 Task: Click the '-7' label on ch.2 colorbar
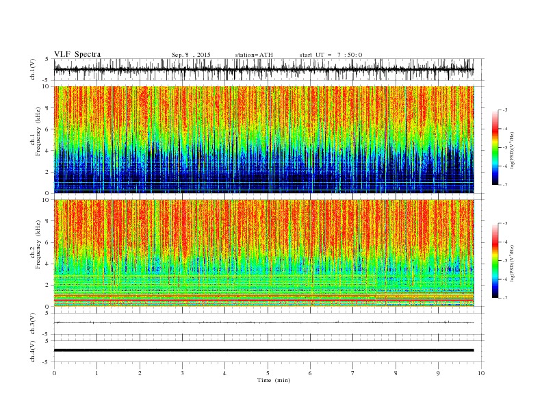pos(504,298)
